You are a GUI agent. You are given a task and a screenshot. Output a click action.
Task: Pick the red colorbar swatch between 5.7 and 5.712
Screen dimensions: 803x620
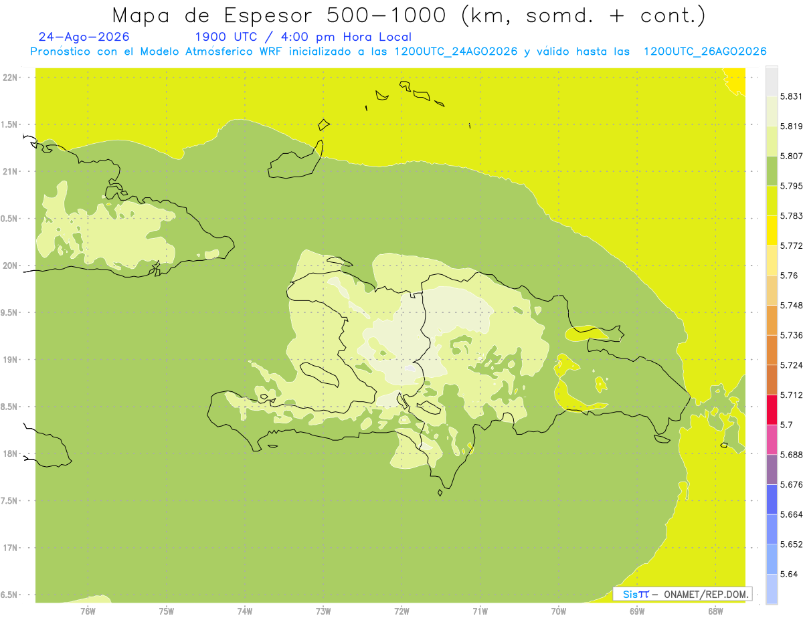[x=772, y=410]
